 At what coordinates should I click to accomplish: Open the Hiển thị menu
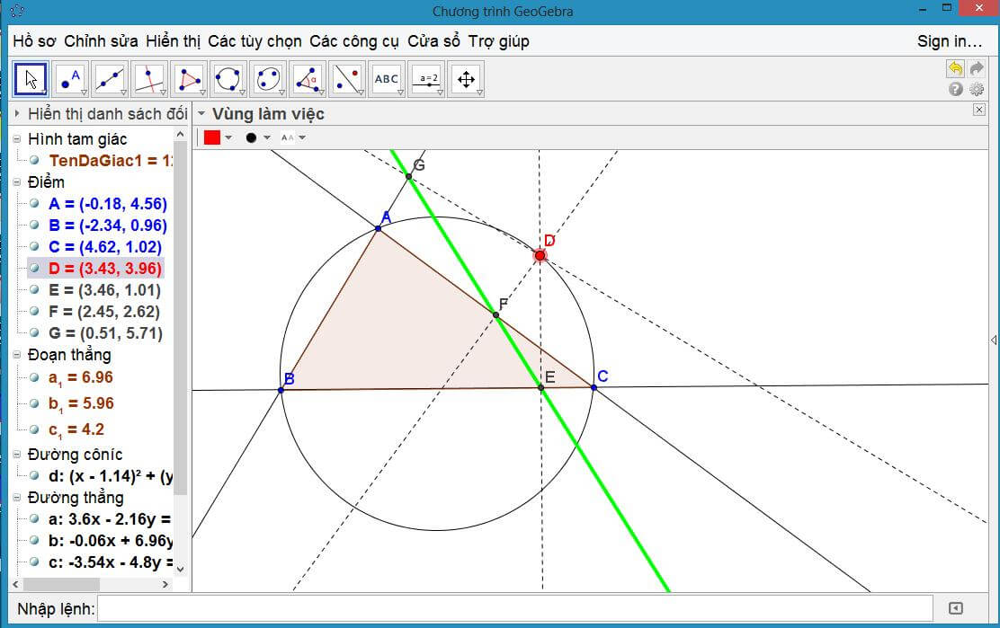click(173, 41)
